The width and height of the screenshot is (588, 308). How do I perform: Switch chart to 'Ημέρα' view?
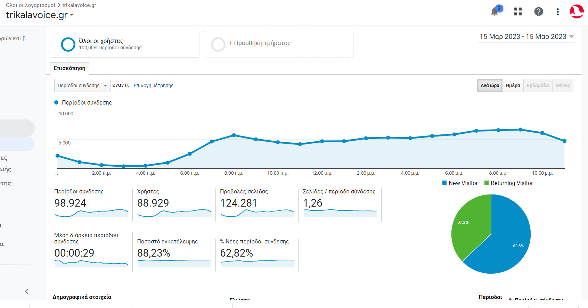pyautogui.click(x=513, y=85)
